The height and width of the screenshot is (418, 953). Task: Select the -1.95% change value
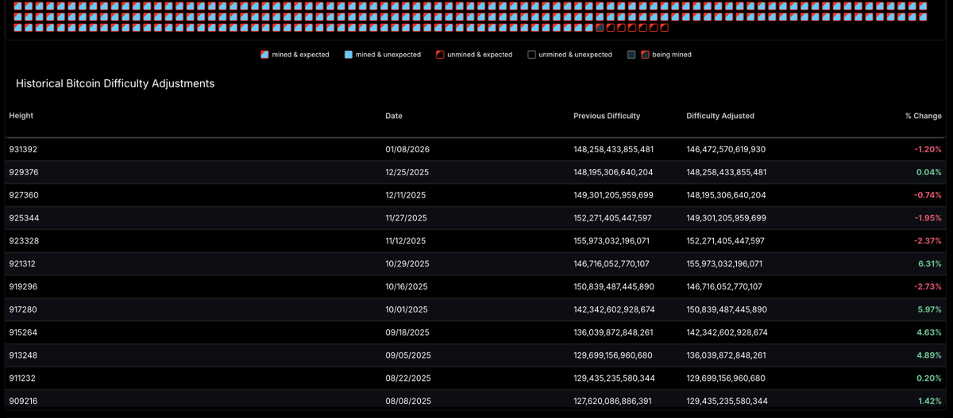point(928,218)
